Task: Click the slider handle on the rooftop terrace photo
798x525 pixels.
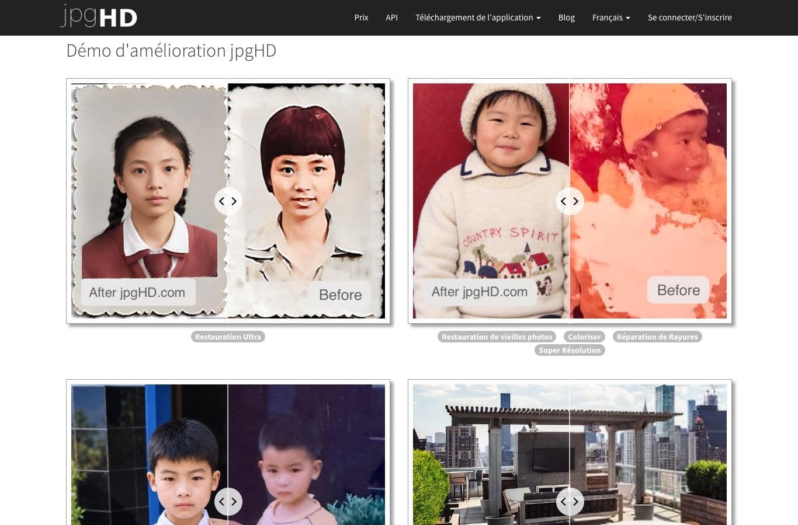Action: [x=570, y=502]
